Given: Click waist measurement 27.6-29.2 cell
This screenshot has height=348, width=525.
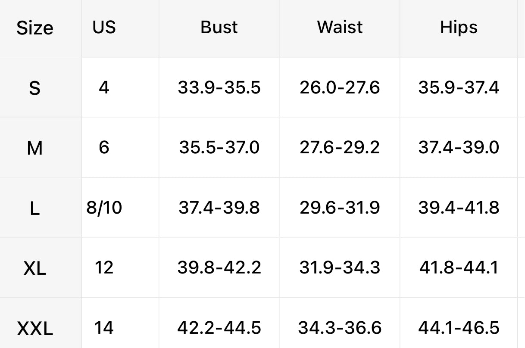Looking at the screenshot, I should point(340,148).
